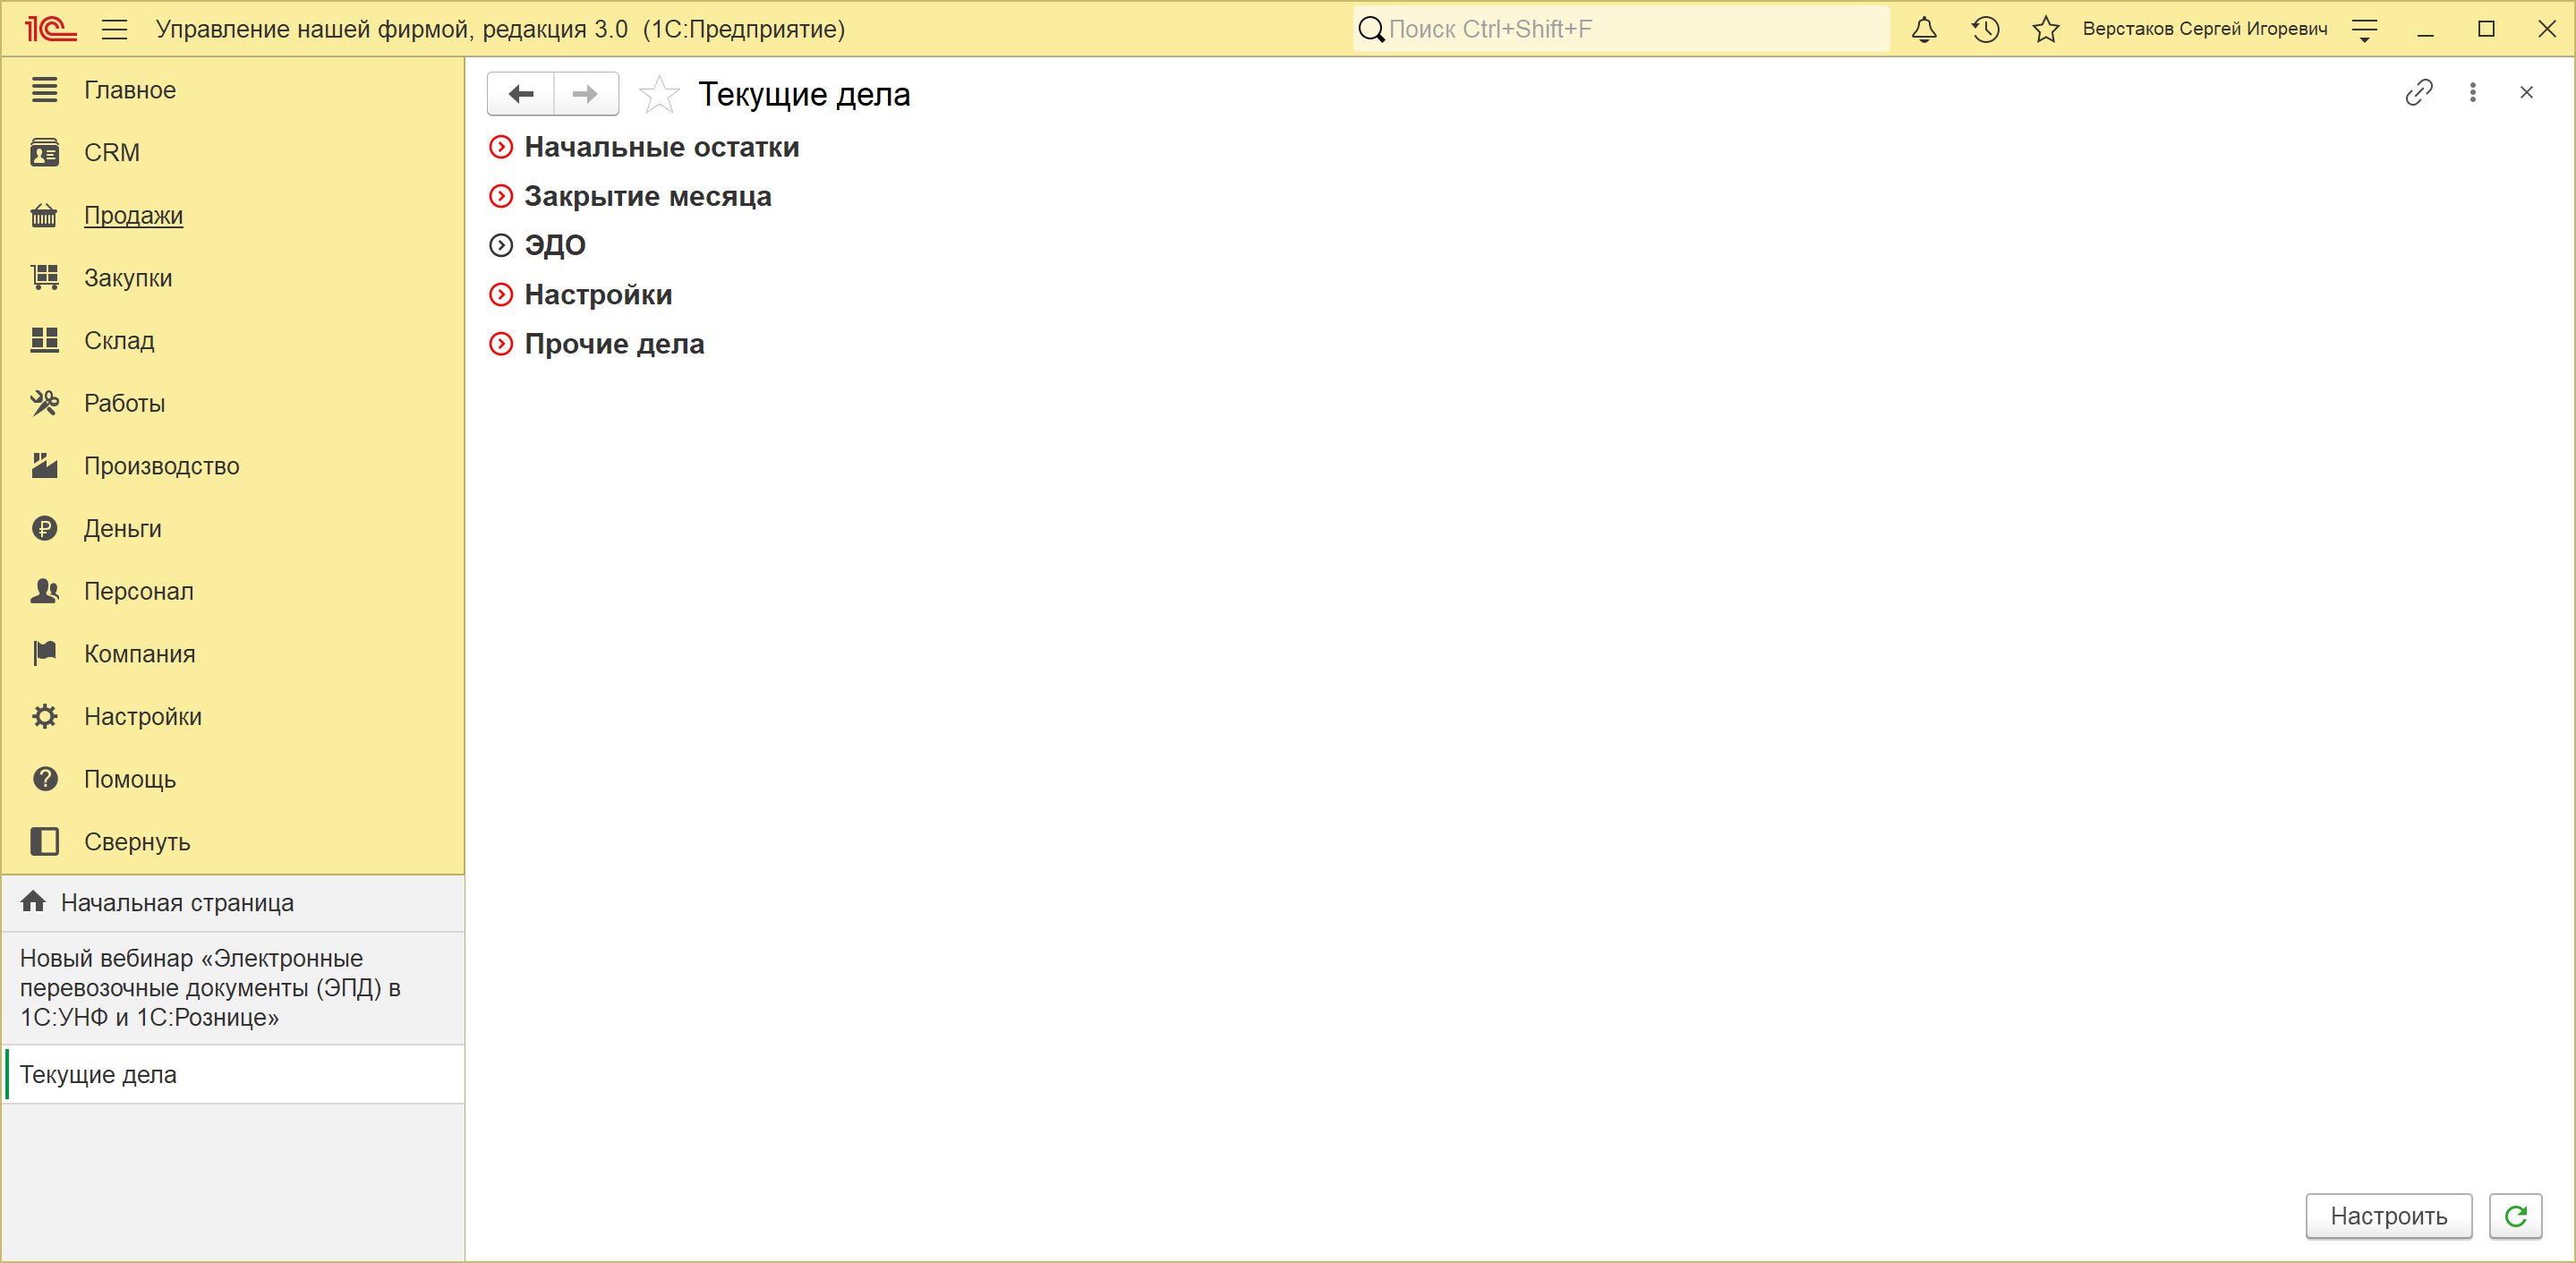Select the Текущие дела tab

[234, 1075]
